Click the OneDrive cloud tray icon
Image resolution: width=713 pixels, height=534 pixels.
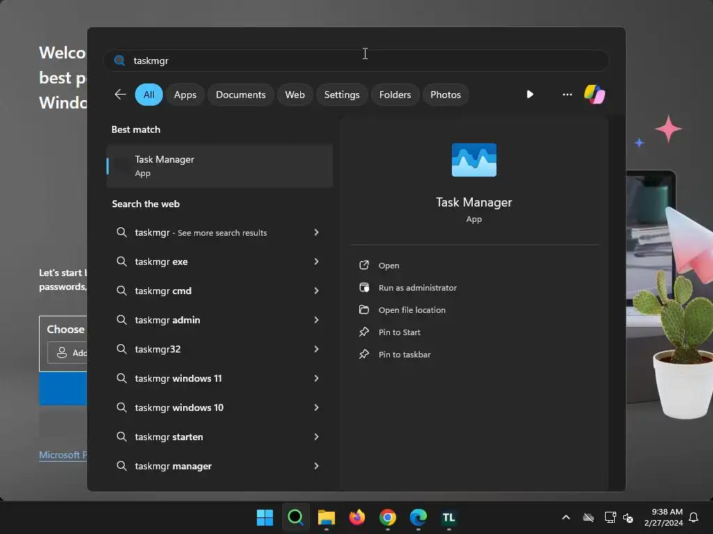(588, 517)
